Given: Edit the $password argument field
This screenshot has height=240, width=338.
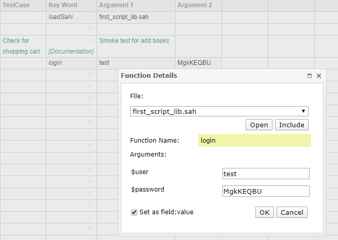Looking at the screenshot, I should coord(266,191).
